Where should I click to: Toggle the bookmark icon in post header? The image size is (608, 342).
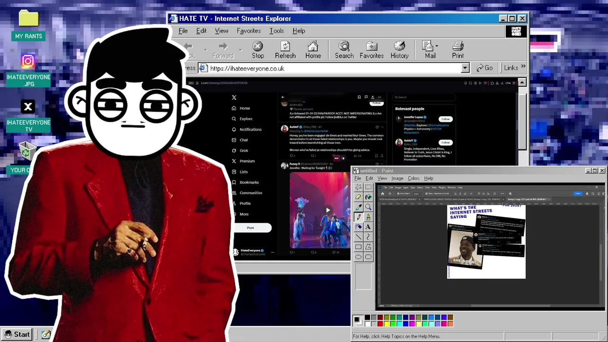coord(359,97)
